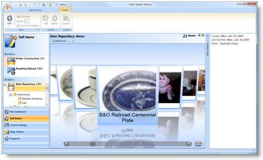This screenshot has height=160, width=263.
Task: Click the green refresh icon in quick access toolbar
Action: [50, 5]
